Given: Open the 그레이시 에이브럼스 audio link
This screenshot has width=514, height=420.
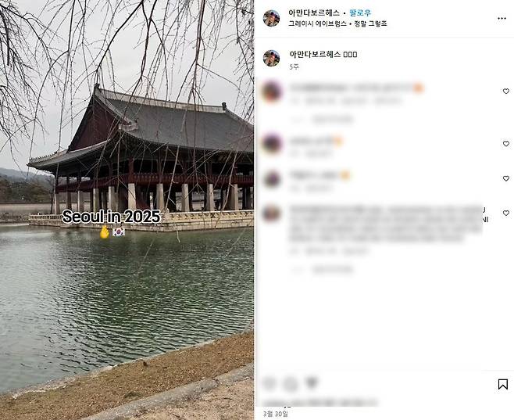Looking at the screenshot, I should [x=317, y=23].
